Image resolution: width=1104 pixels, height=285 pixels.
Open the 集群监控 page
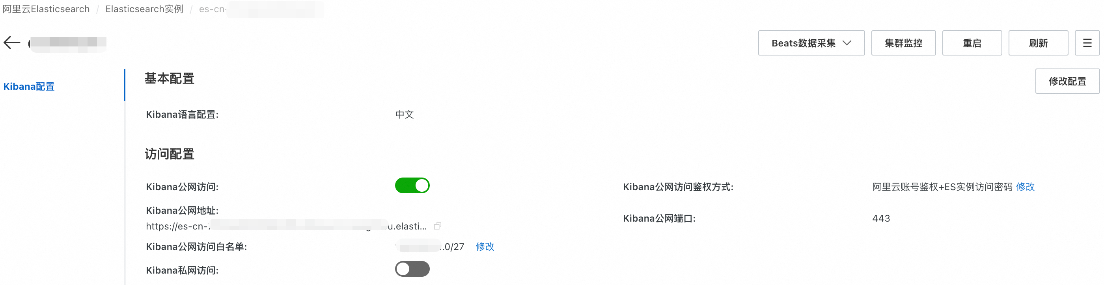point(903,43)
